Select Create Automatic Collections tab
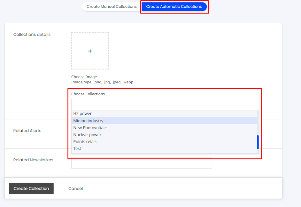Screen dimensions: 301x207 point(174,7)
